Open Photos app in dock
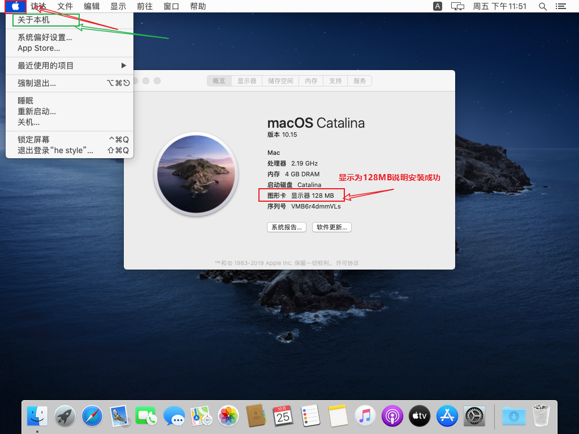The height and width of the screenshot is (434, 579). point(228,416)
